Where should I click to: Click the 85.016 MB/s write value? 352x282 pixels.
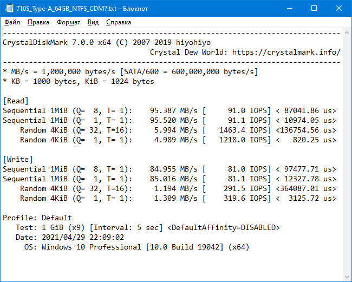click(174, 179)
